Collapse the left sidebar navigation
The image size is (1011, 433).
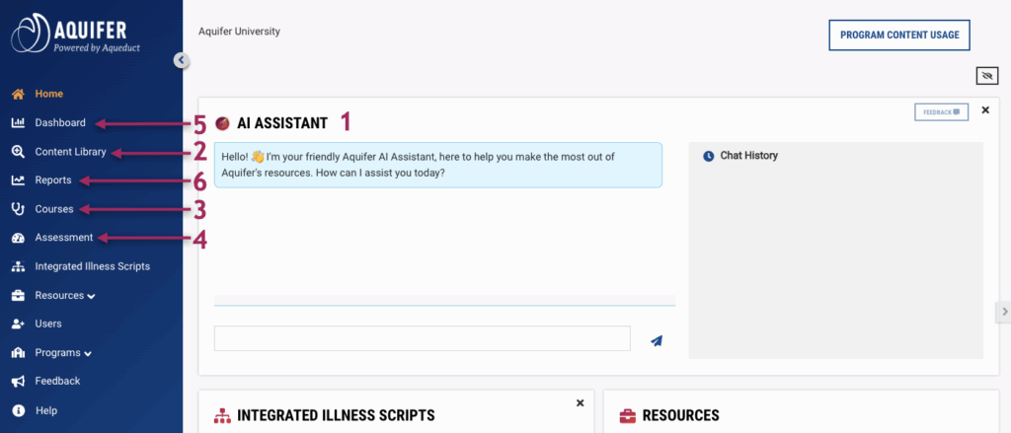[181, 60]
